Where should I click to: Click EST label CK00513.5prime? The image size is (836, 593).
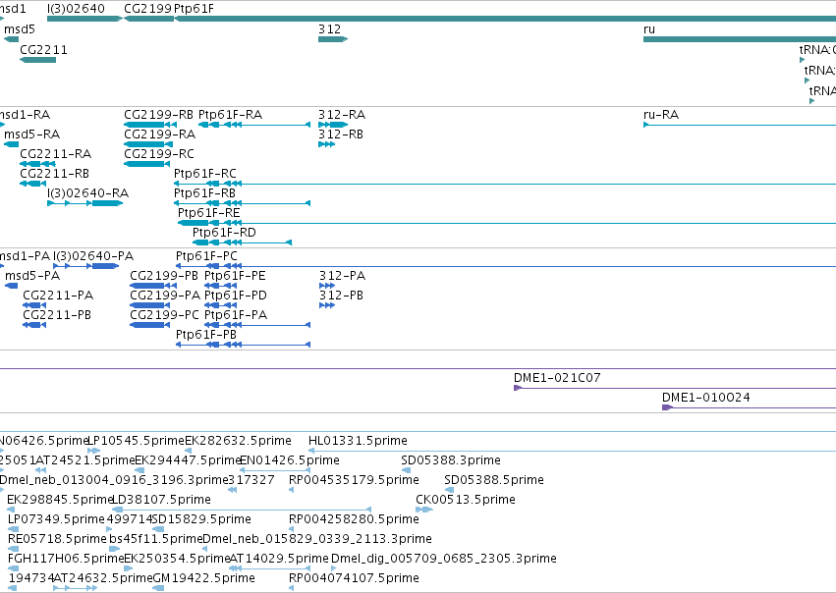tap(466, 501)
